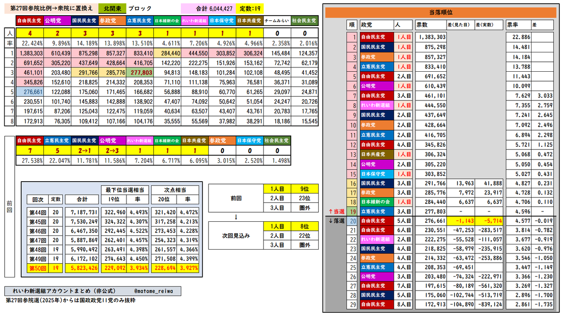Click the total 7,187,731
Screen dimensions: 566x319
pos(82,212)
